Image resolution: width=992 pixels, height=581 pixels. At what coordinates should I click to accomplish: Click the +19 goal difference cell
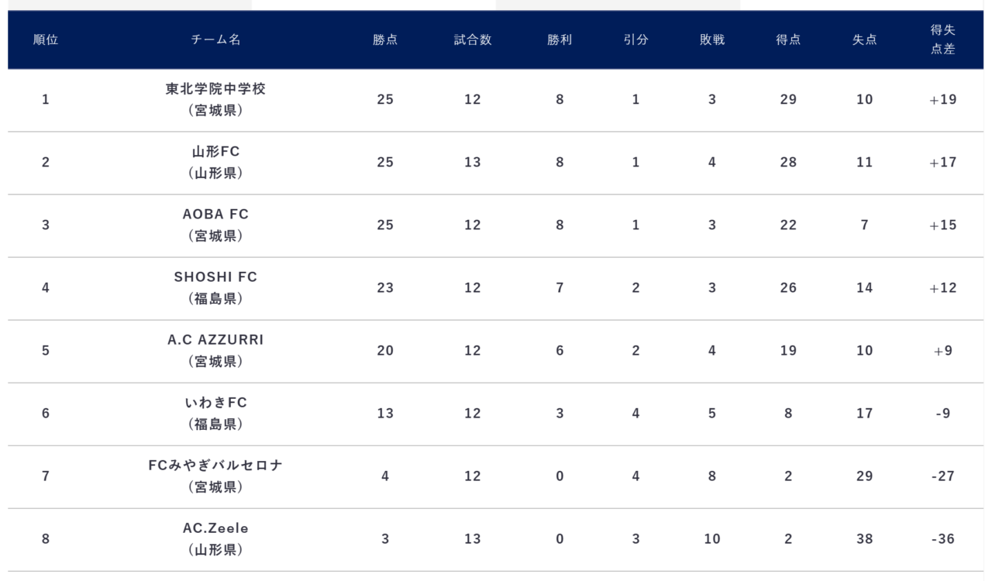point(943,100)
